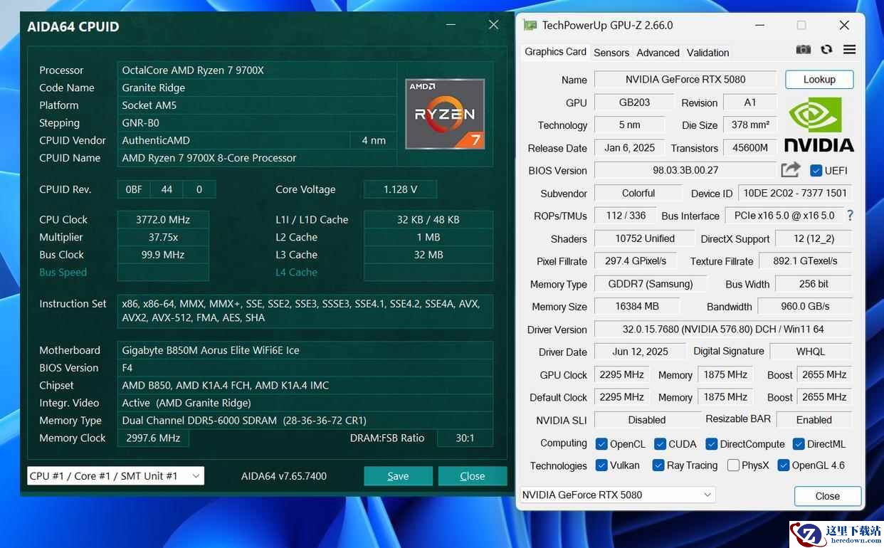Image resolution: width=884 pixels, height=548 pixels.
Task: Click the GPU field GB203
Action: coord(634,102)
